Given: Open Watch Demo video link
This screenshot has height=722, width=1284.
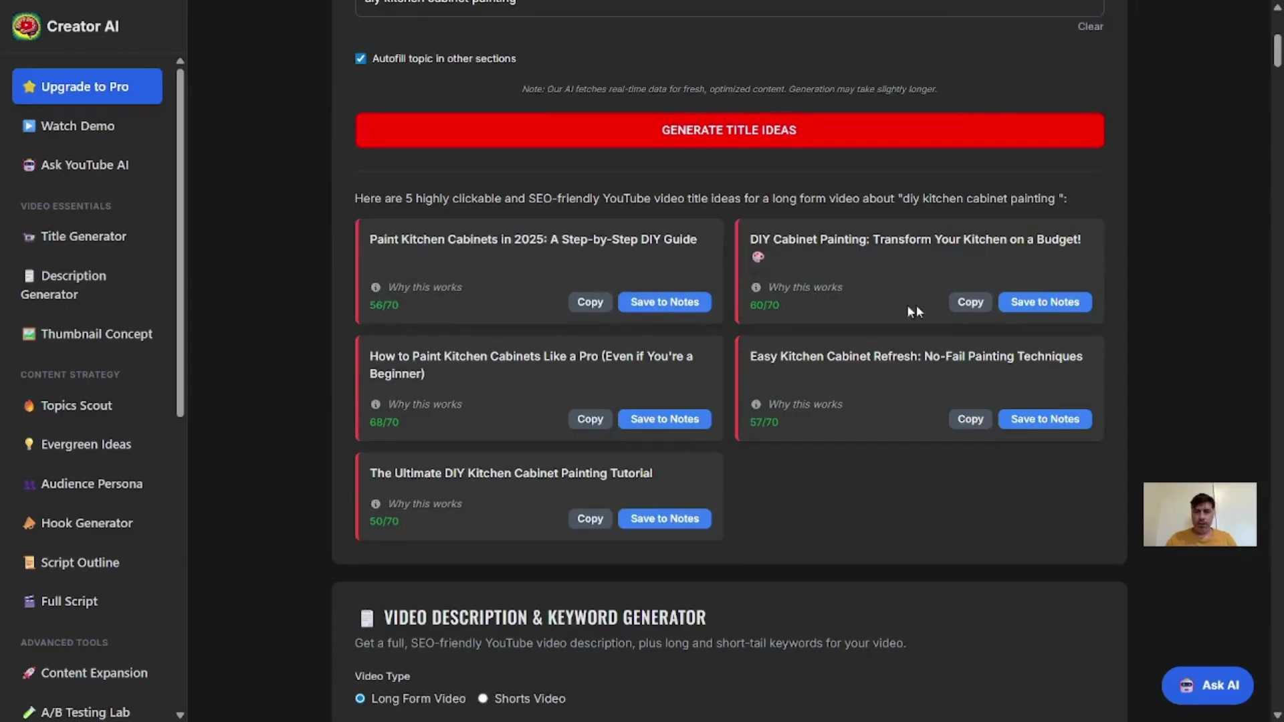Looking at the screenshot, I should click(x=77, y=126).
